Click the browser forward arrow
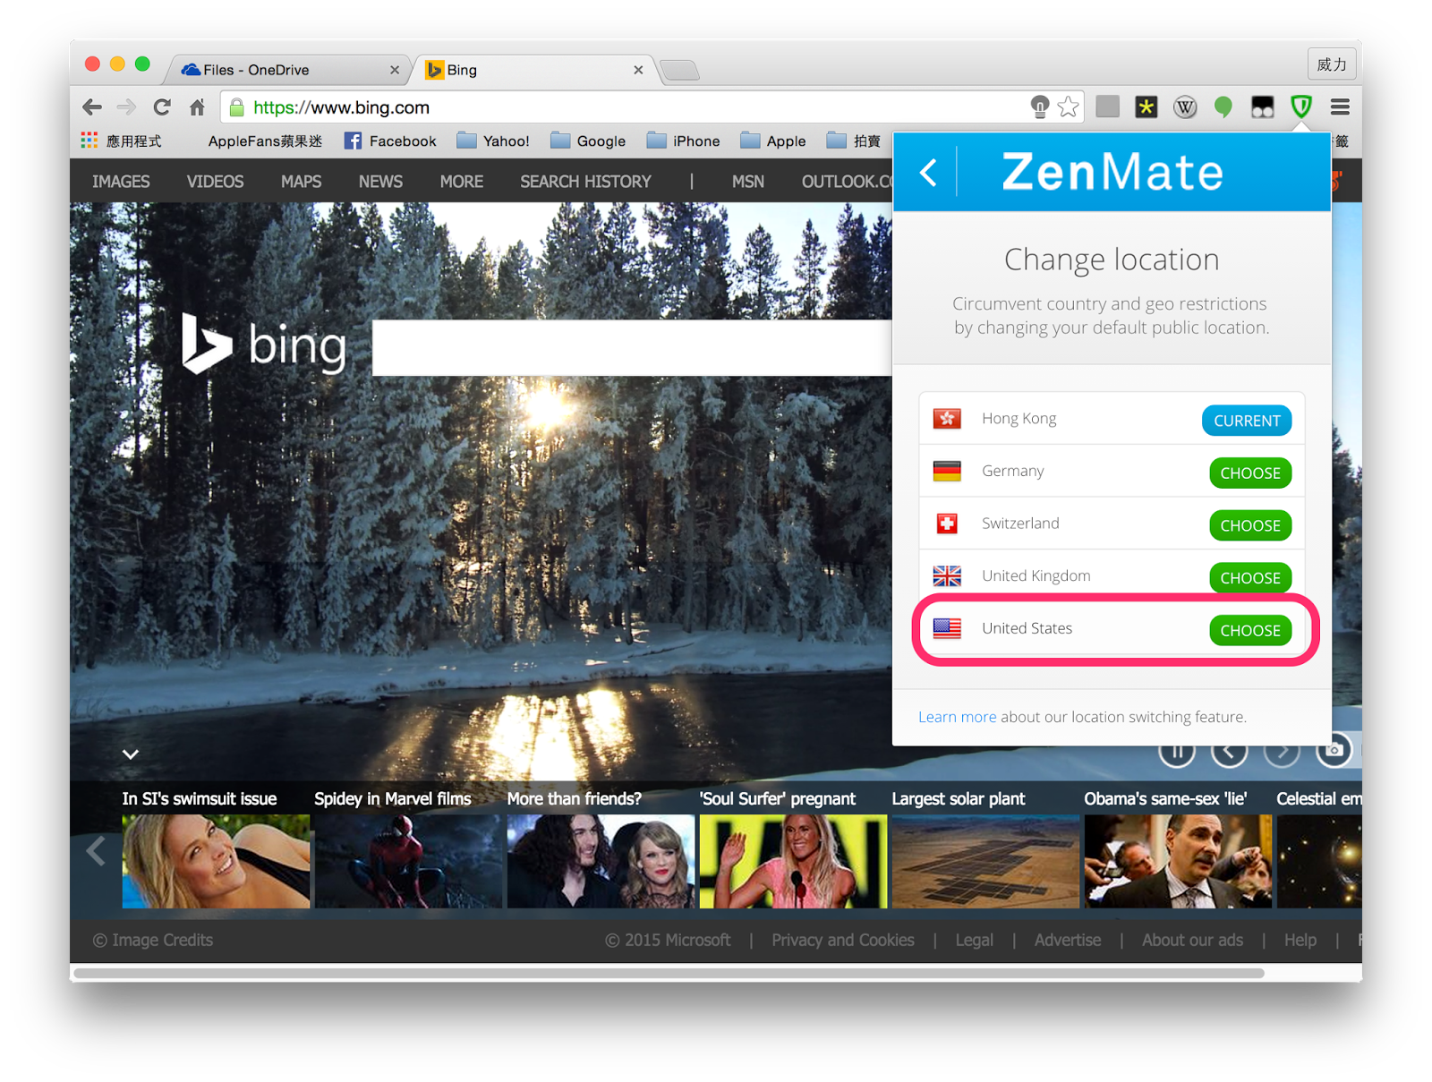Screen dimensions: 1432x1082 click(127, 107)
